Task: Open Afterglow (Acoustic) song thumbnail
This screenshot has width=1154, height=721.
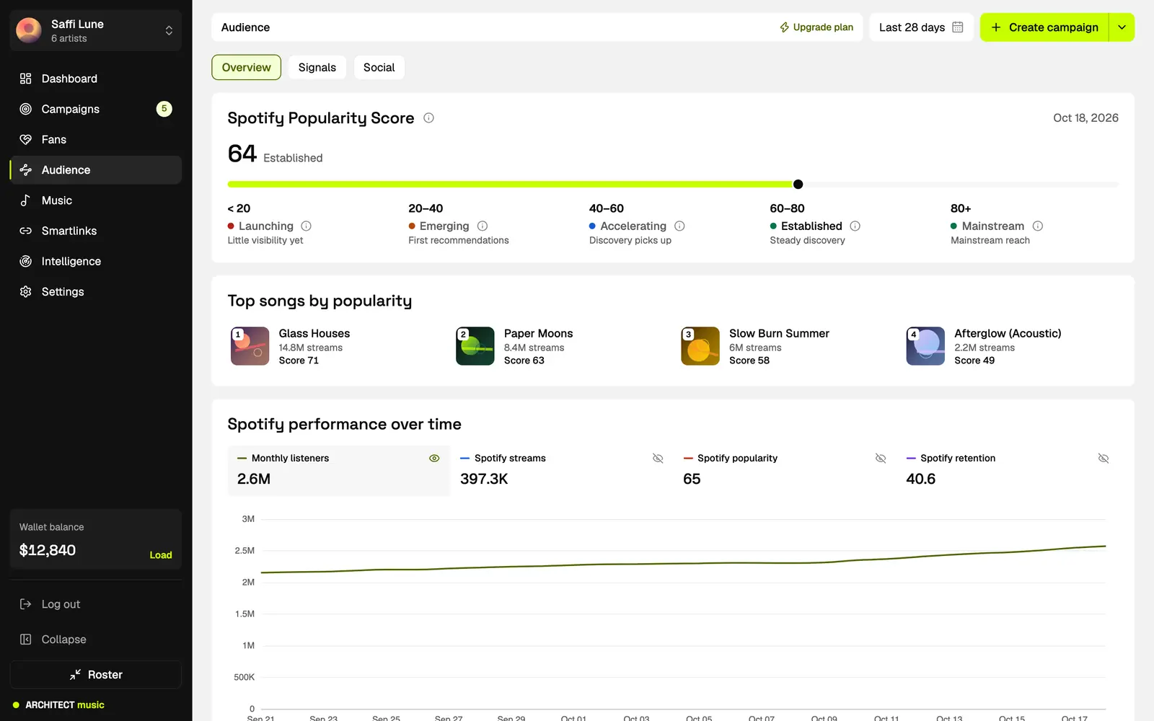Action: point(925,346)
